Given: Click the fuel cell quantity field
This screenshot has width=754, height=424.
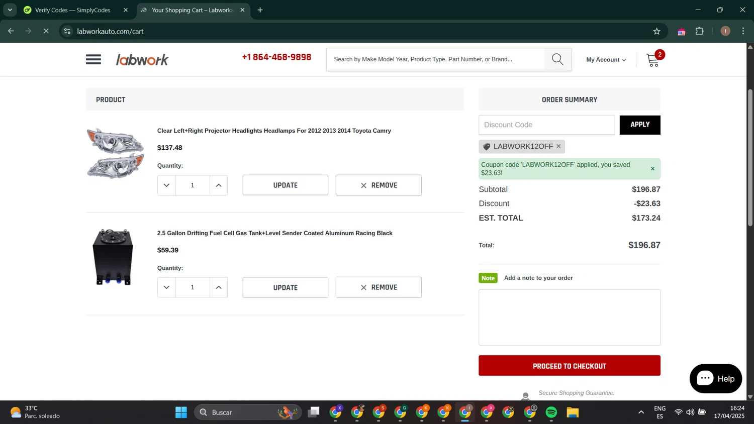Looking at the screenshot, I should coord(193,287).
